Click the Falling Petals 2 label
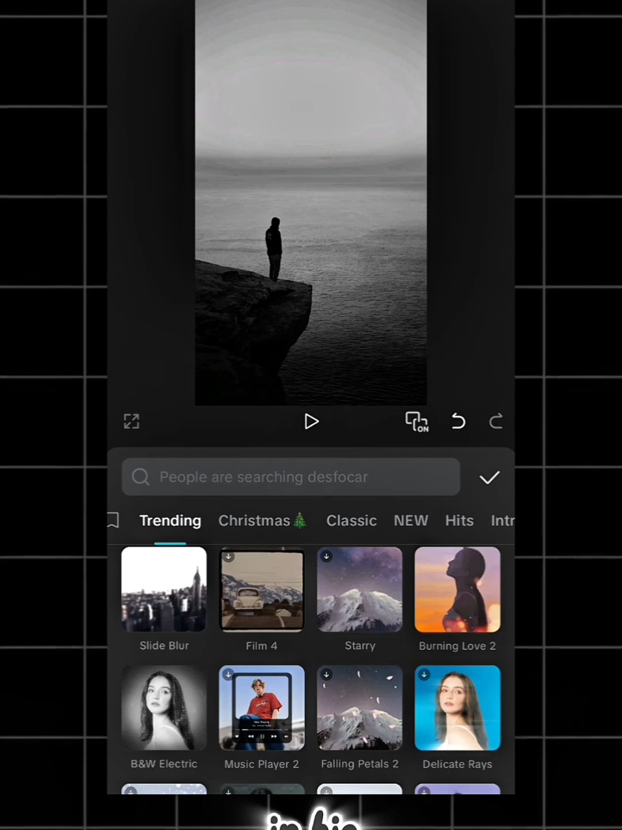The width and height of the screenshot is (622, 830). tap(360, 764)
